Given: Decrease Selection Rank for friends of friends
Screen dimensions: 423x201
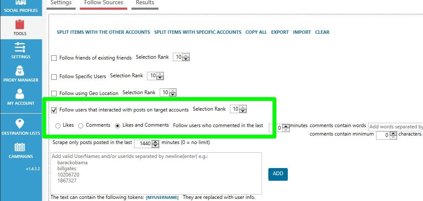Looking at the screenshot, I should click(186, 59).
